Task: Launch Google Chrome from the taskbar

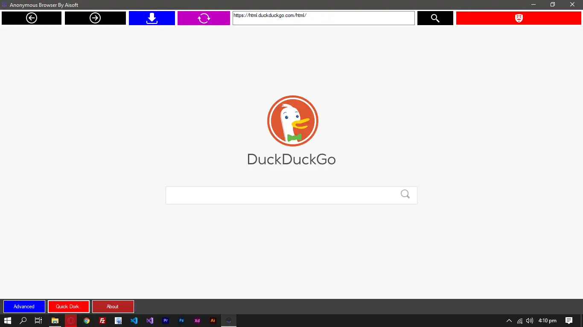Action: point(87,321)
